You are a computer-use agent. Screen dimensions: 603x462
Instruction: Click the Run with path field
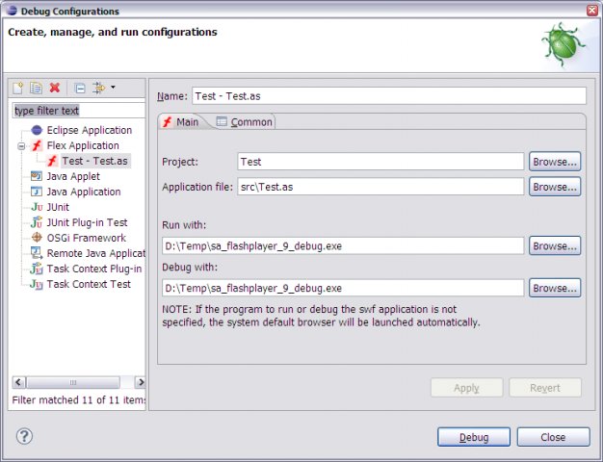point(343,245)
